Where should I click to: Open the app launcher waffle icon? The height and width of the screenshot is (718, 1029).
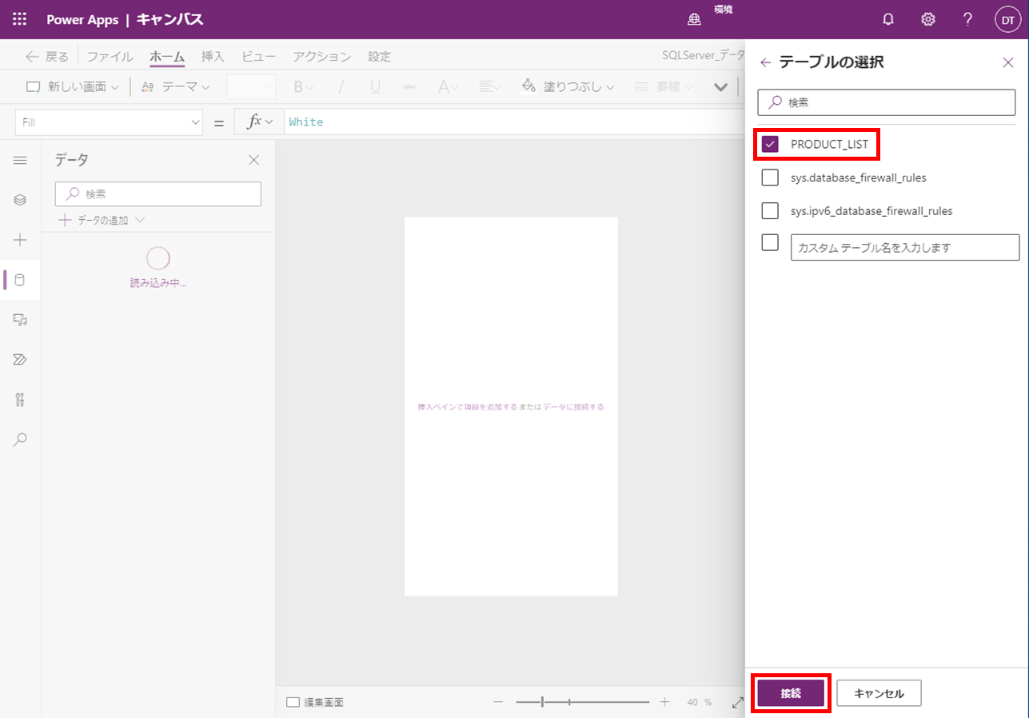coord(20,19)
